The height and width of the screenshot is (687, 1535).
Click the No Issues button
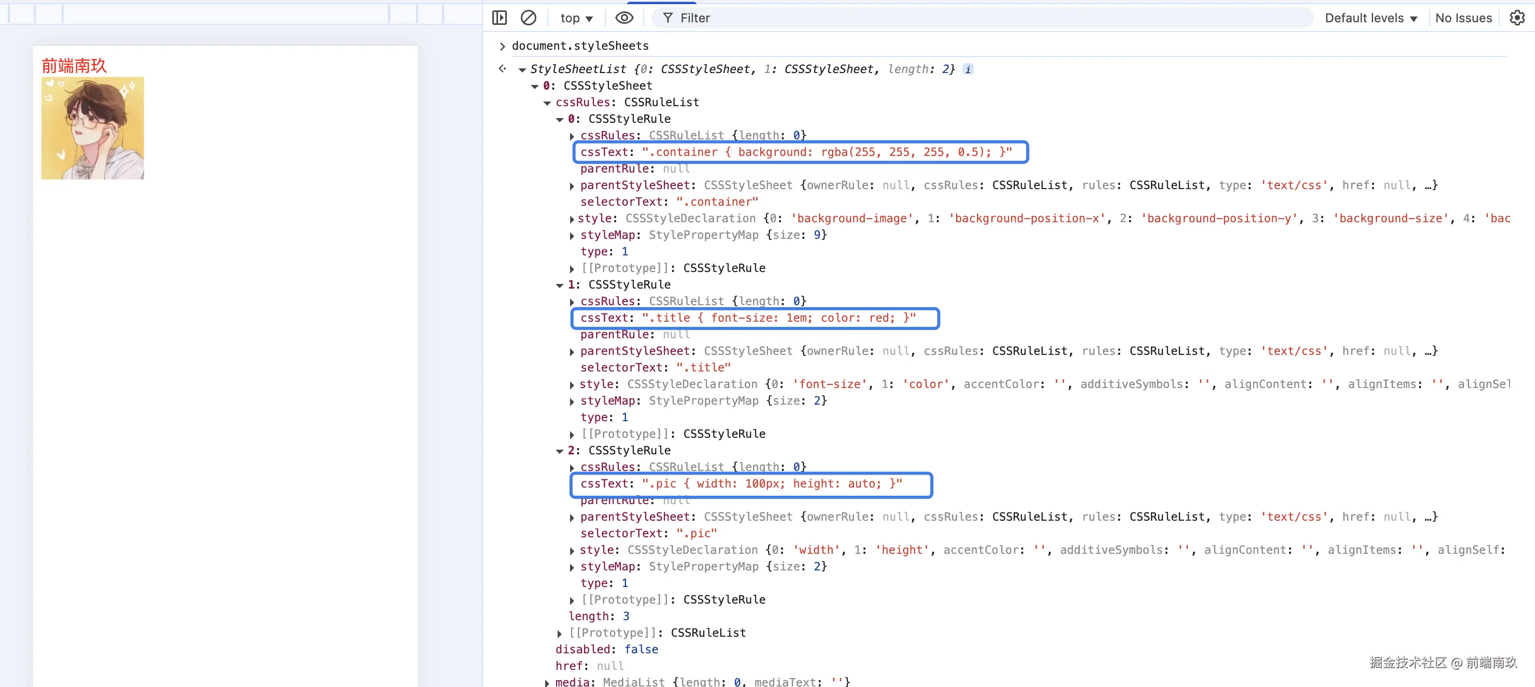coord(1463,18)
